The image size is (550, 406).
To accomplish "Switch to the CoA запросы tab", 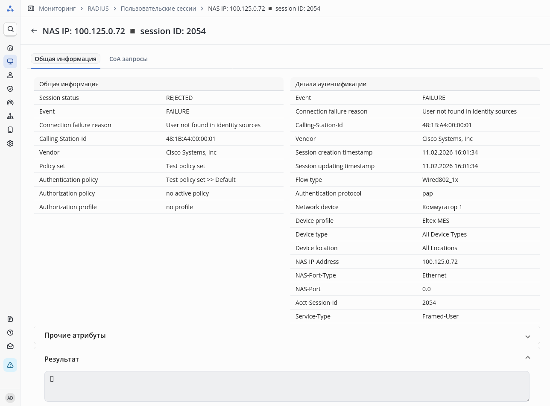I will coord(129,59).
